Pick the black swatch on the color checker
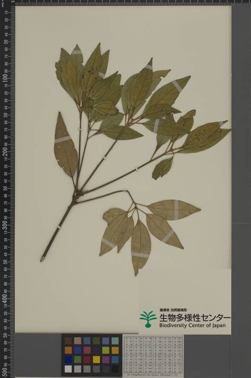Viewport: 251px width, 378px height. pyautogui.click(x=115, y=369)
